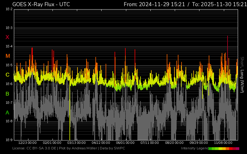Click the Intensity Legend color bar
This screenshot has width=247, height=154.
(224, 148)
